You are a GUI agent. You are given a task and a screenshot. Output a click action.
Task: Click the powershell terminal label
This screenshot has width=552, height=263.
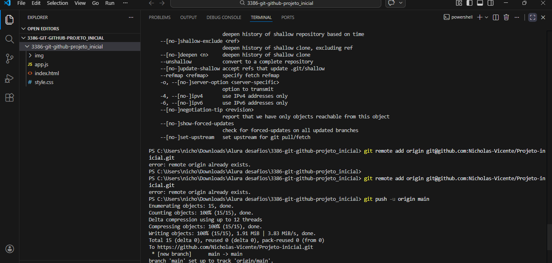(462, 17)
